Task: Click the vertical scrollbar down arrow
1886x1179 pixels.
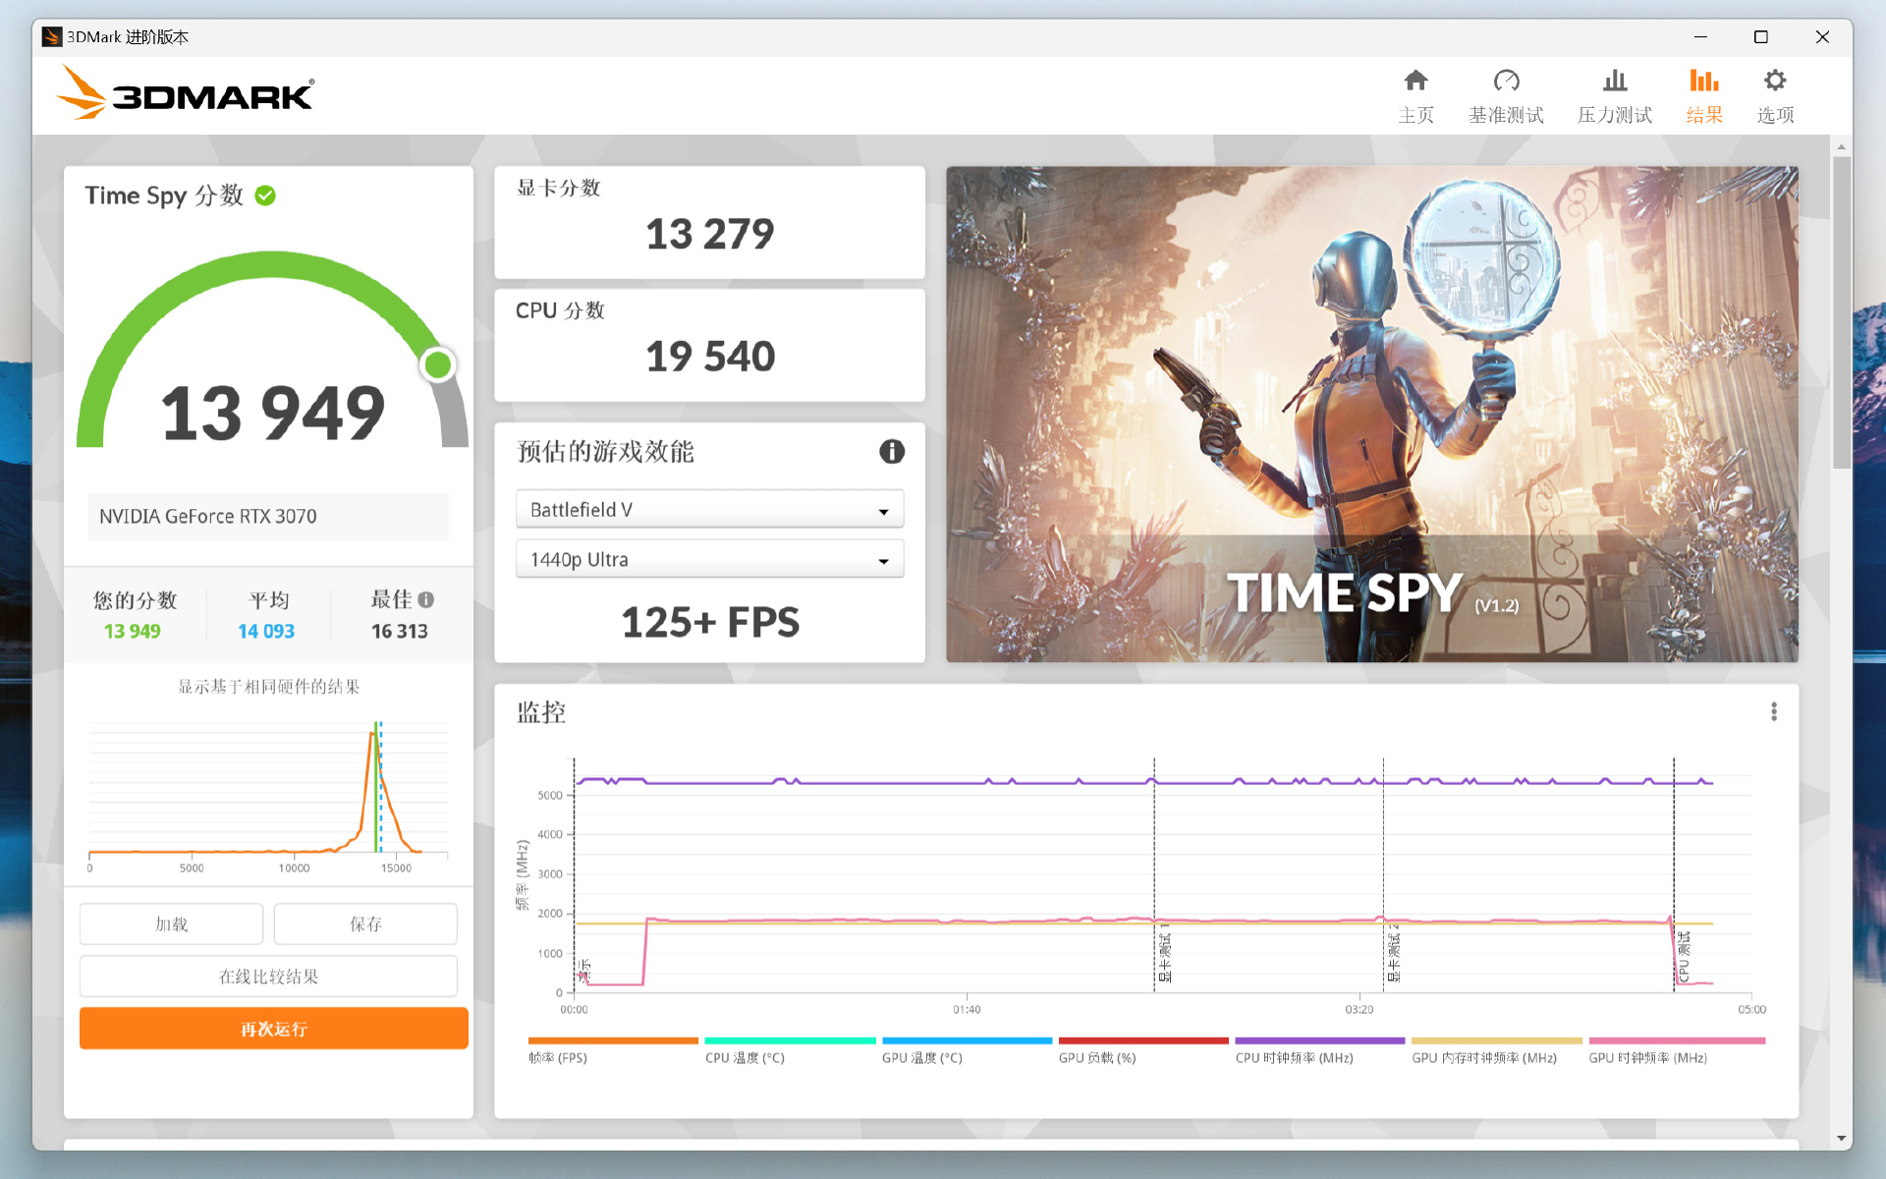Action: point(1841,1138)
